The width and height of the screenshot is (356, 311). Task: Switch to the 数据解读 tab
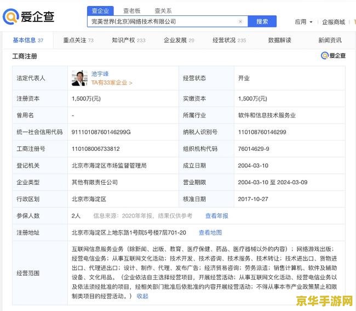280,40
